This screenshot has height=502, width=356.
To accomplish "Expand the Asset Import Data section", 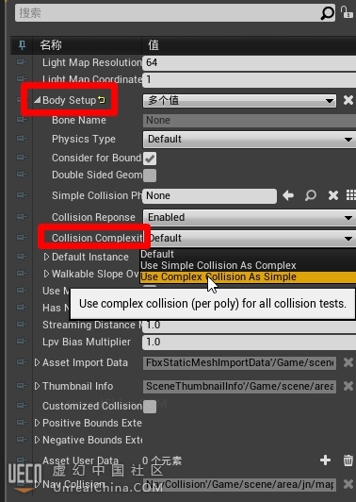I will pos(37,362).
